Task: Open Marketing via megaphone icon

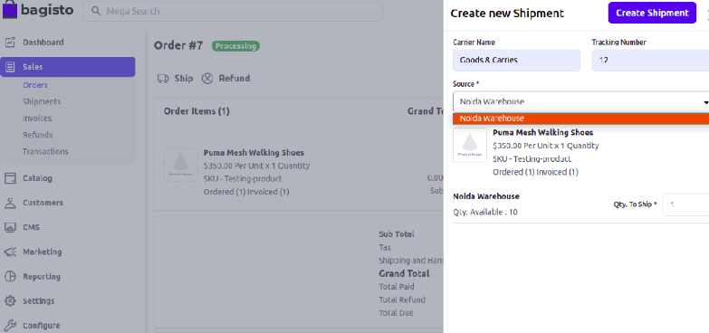Action: 10,252
